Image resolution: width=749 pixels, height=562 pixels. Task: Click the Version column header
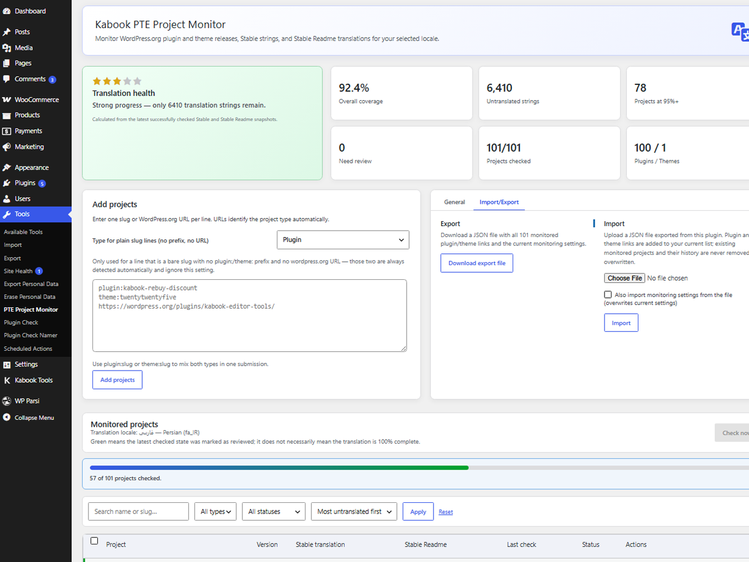coord(267,544)
